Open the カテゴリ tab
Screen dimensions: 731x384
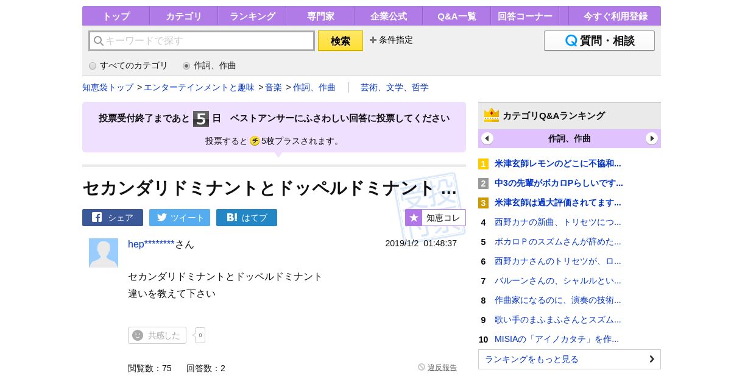(x=183, y=16)
